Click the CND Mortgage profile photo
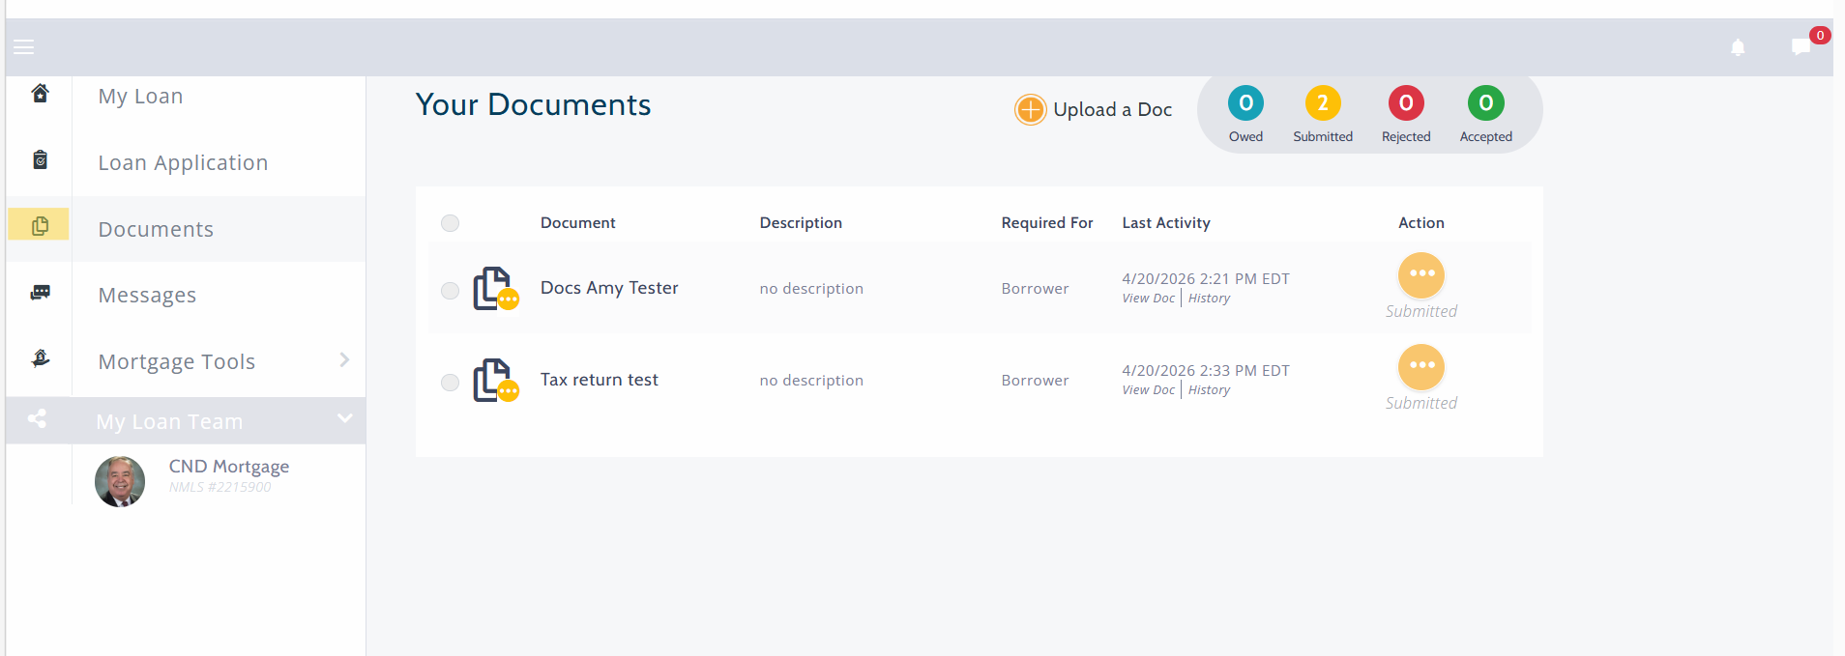 pos(120,481)
